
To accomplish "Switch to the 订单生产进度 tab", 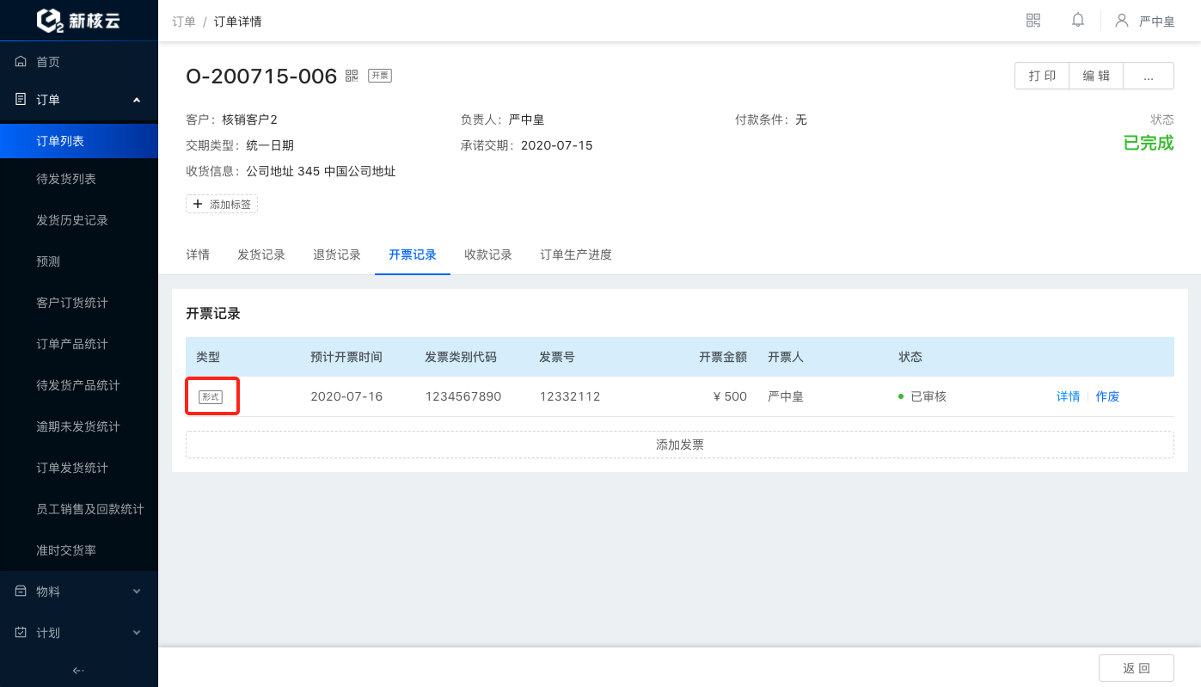I will 576,255.
